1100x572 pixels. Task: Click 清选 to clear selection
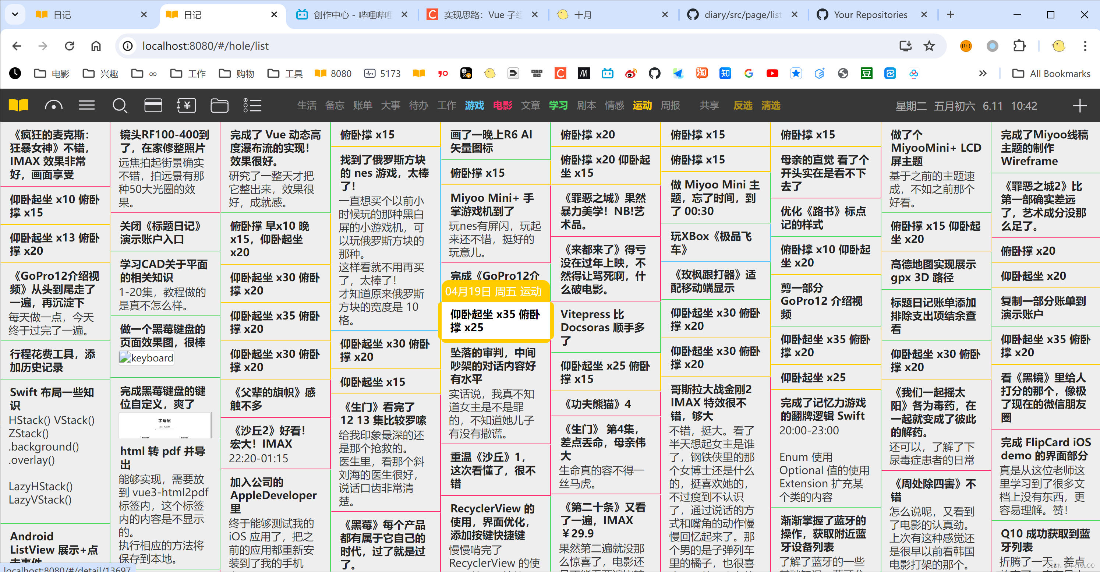click(771, 106)
